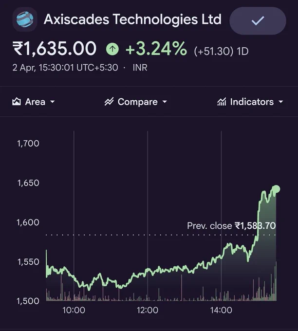
Task: Toggle the following checkmark button
Action: click(x=258, y=20)
